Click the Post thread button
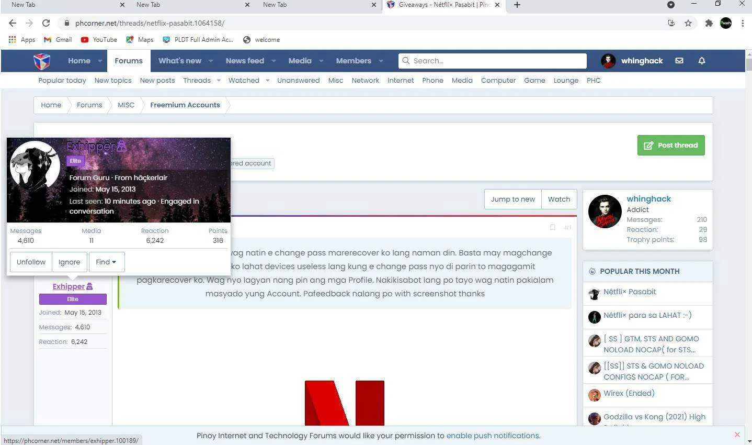 [671, 145]
